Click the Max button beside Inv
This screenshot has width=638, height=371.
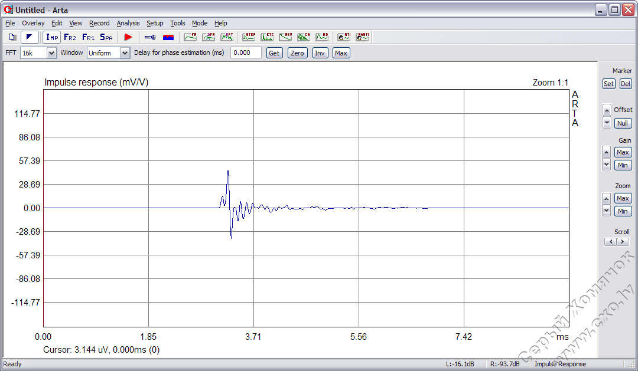pyautogui.click(x=341, y=53)
